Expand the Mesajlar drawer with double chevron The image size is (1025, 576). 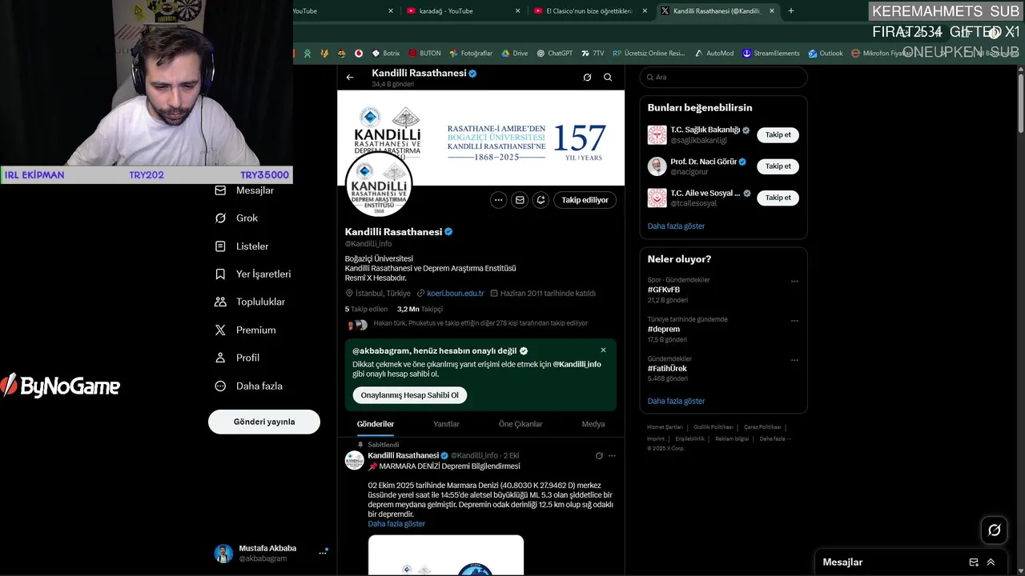point(991,562)
